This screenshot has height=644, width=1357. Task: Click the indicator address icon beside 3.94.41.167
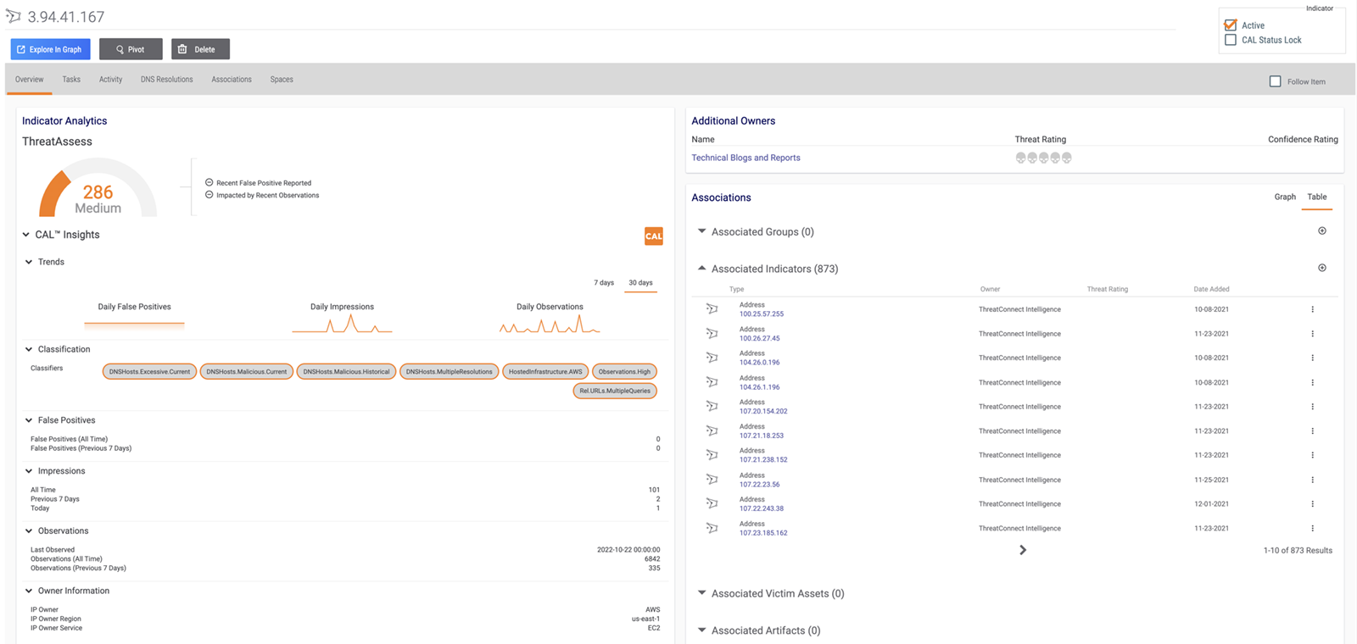pos(14,16)
